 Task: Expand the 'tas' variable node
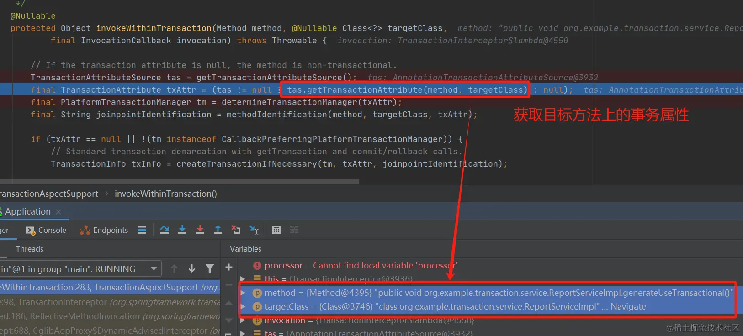click(x=243, y=333)
